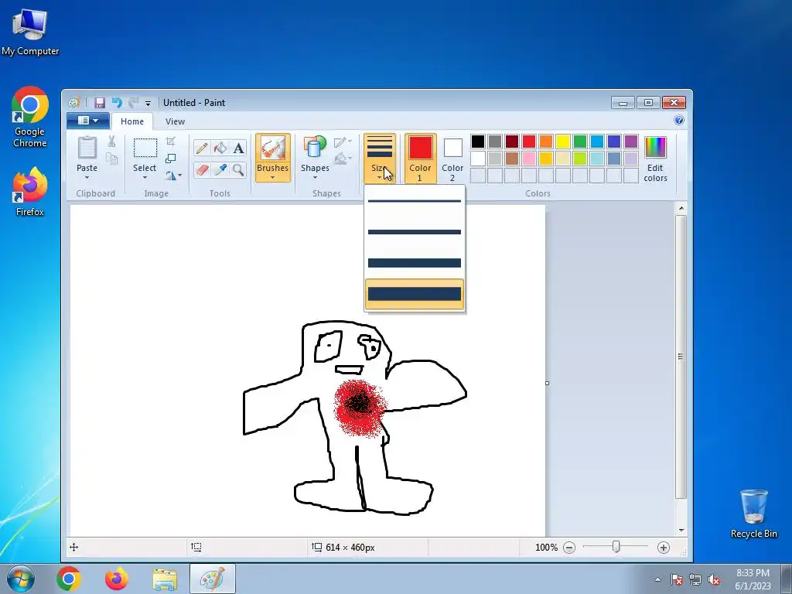Screen dimensions: 792x594
Task: Expand the Paste dropdown arrow
Action: [87, 177]
